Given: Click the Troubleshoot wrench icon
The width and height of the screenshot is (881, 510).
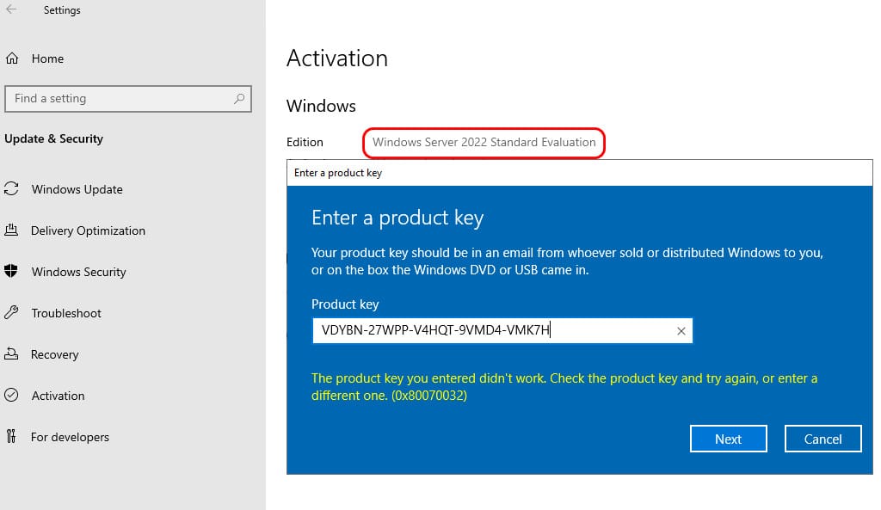Looking at the screenshot, I should click(x=11, y=312).
